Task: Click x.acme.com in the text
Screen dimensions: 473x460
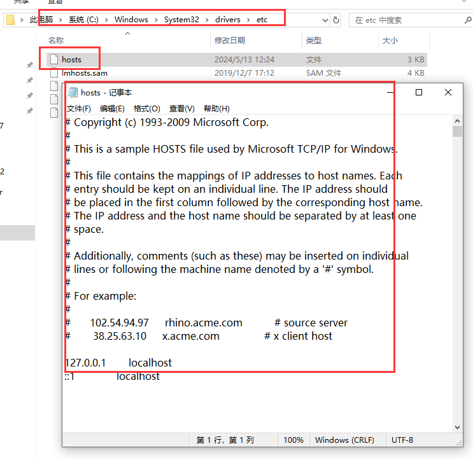Action: tap(190, 336)
